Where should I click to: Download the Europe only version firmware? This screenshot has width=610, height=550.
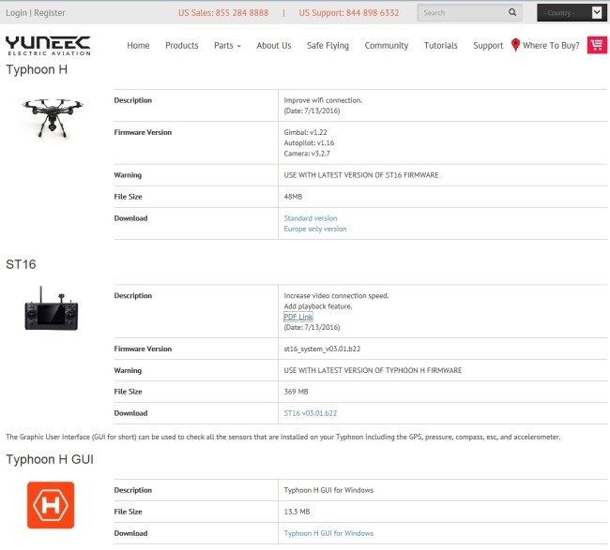point(314,229)
